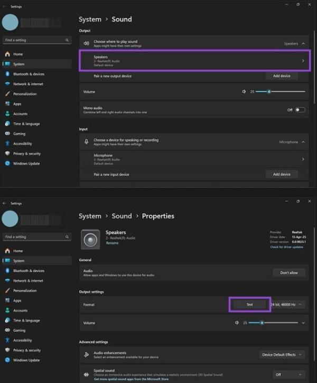Open Windows Update in the Properties window sidebar
Viewport: 317px width, 383px height.
click(26, 360)
